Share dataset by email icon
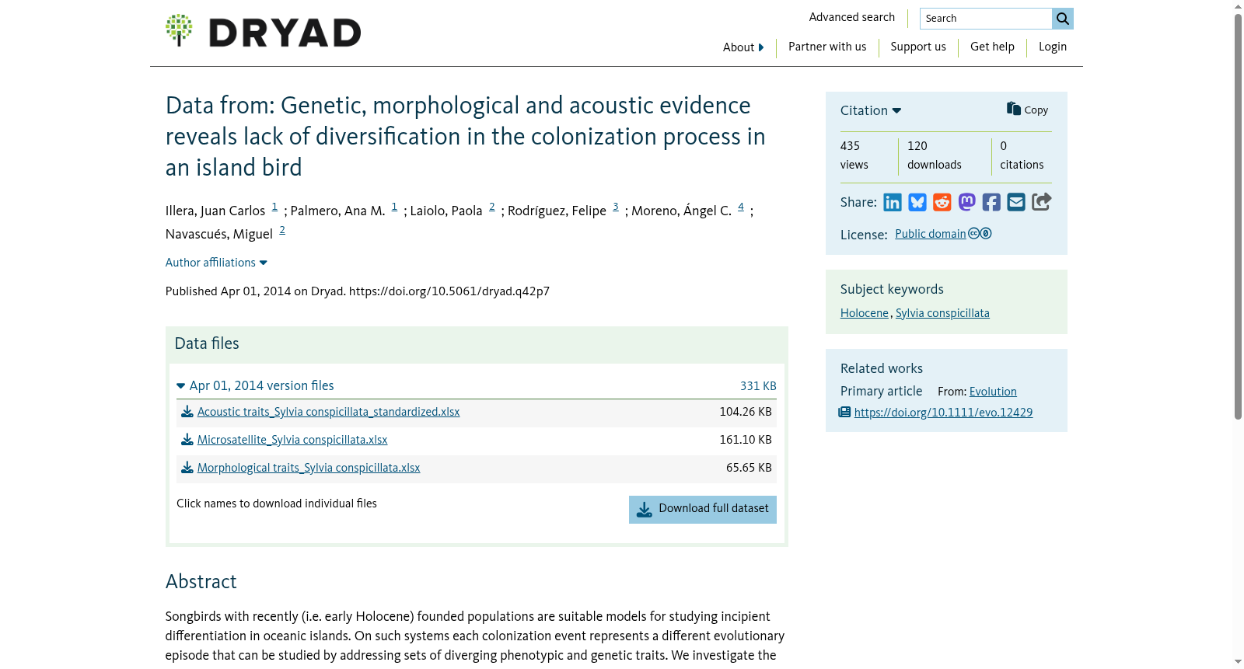 coord(1016,203)
